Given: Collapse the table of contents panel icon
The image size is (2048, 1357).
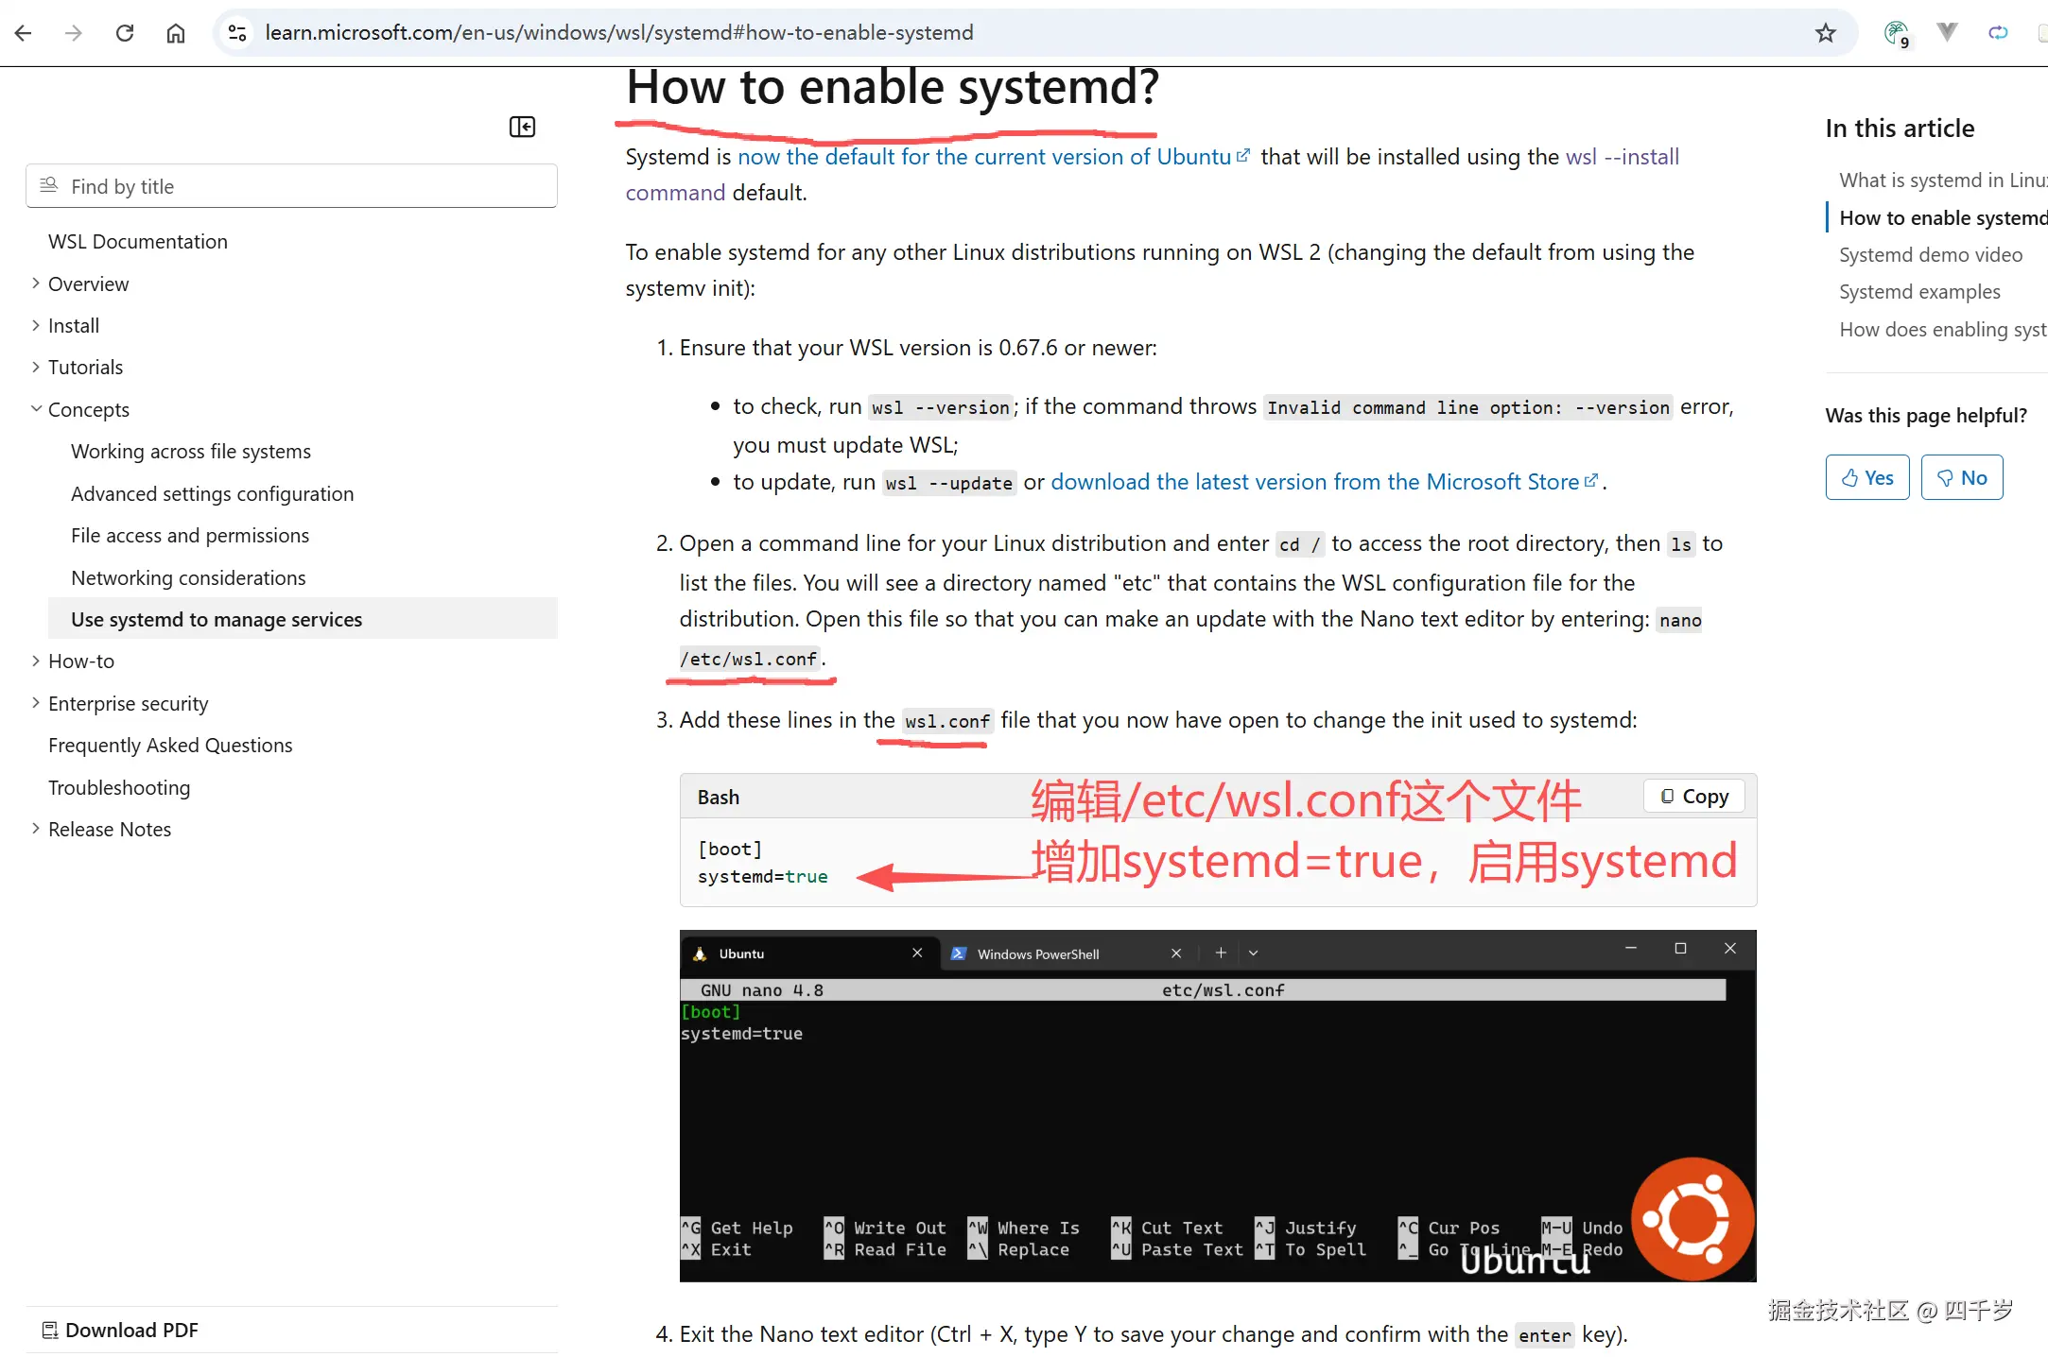Looking at the screenshot, I should tap(522, 127).
